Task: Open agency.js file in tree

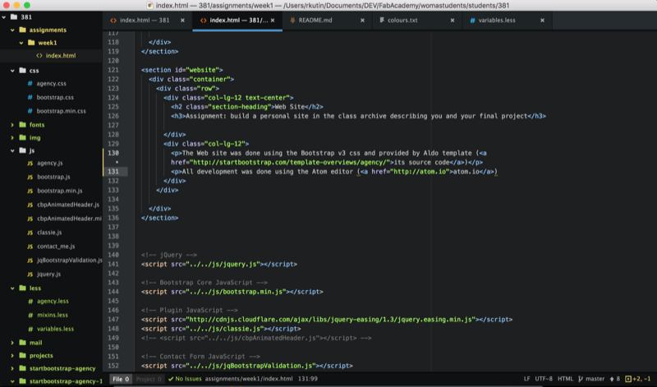Action: pos(50,164)
